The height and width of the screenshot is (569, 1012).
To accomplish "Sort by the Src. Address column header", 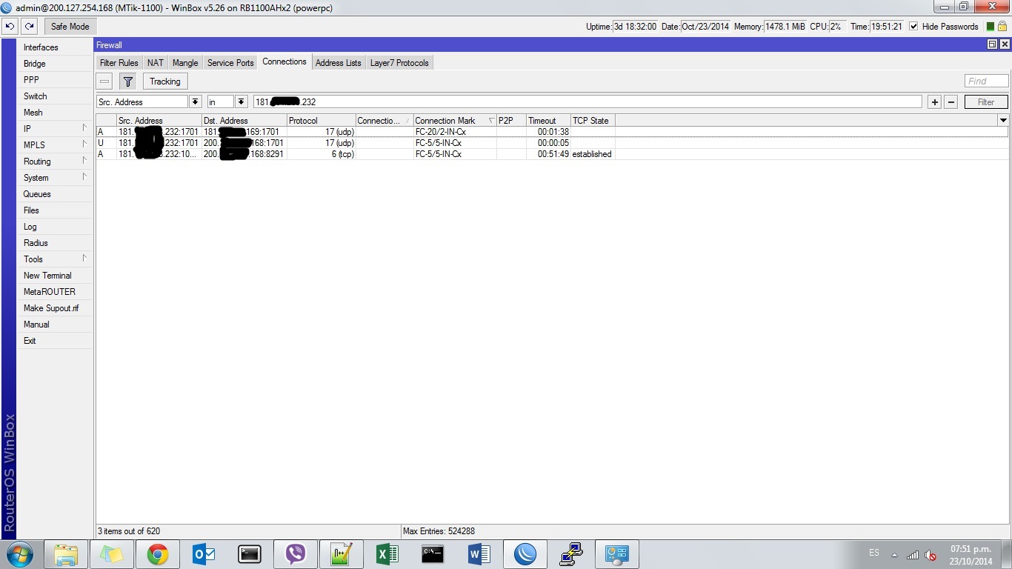I will pyautogui.click(x=159, y=121).
